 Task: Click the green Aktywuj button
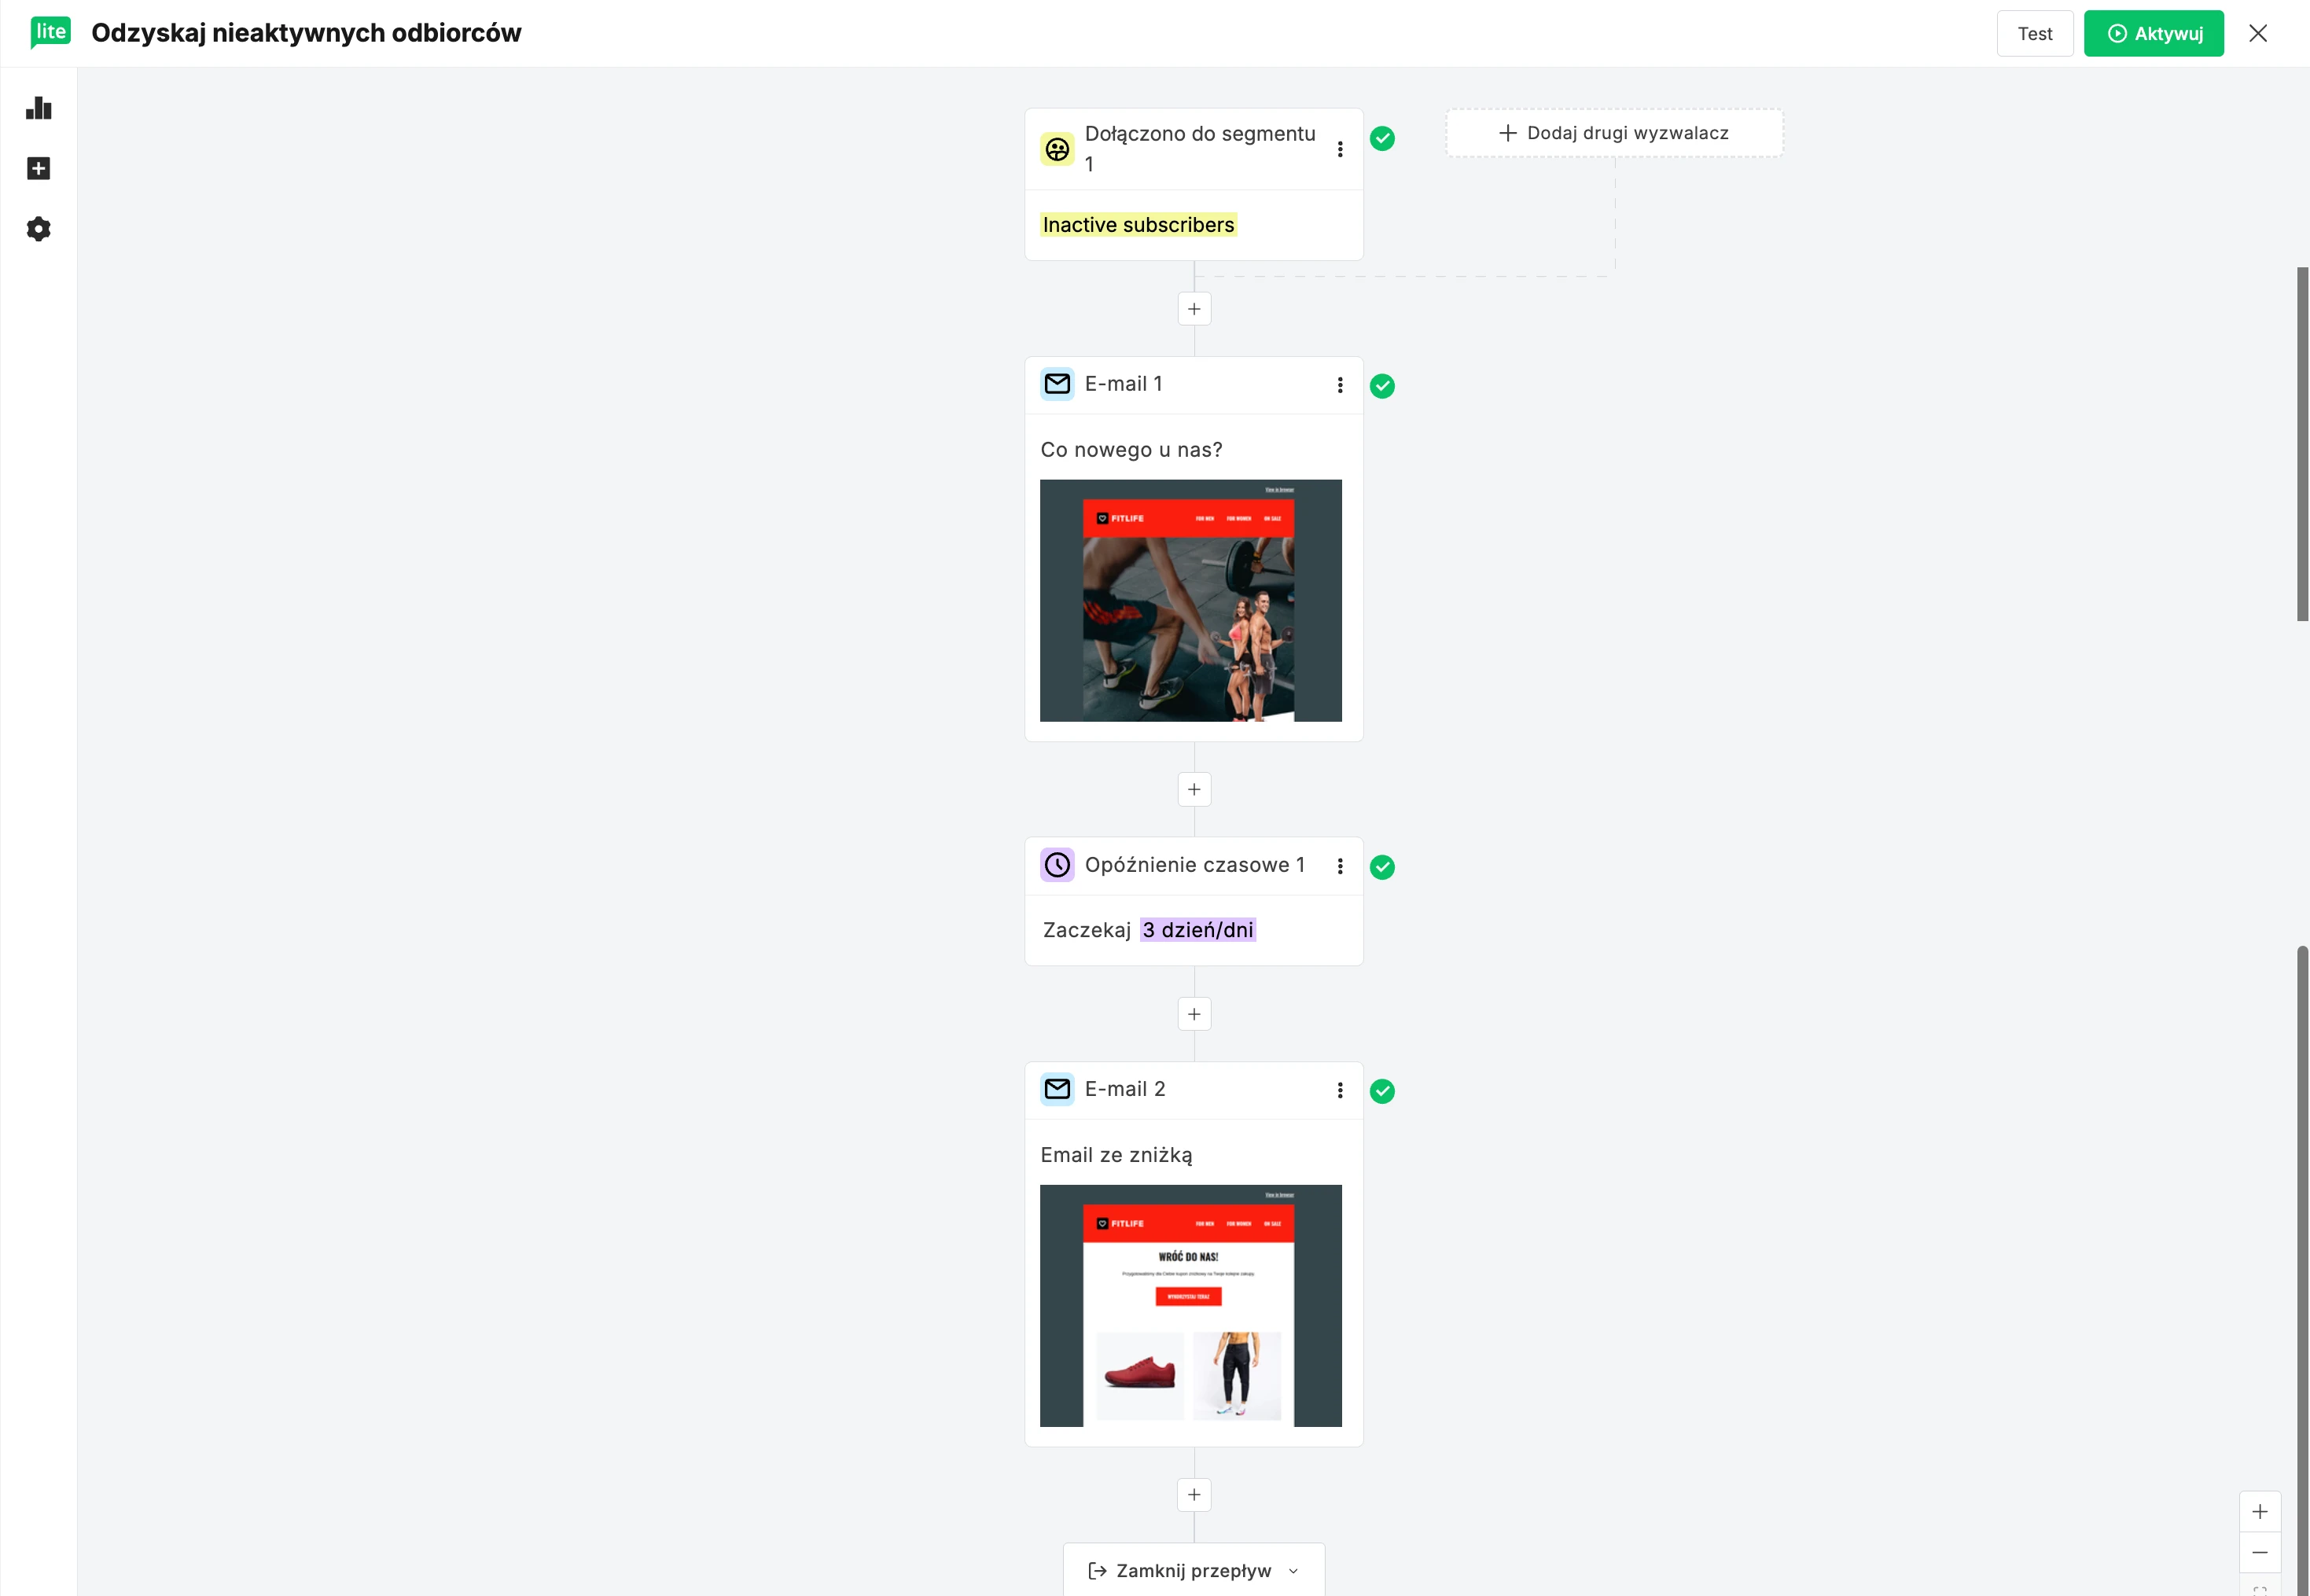(x=2154, y=33)
